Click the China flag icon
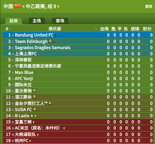The width and height of the screenshot is (155, 144). click(17, 6)
